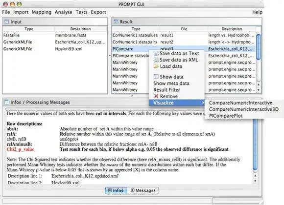Choose Save data as Text from context menu
This screenshot has height=205, width=284.
point(177,54)
